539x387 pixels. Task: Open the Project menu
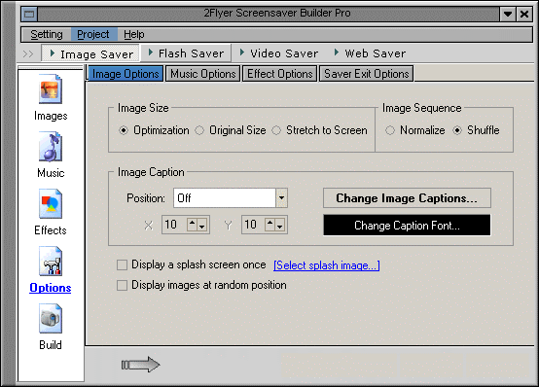[93, 34]
